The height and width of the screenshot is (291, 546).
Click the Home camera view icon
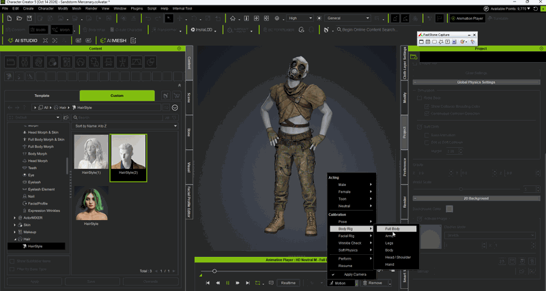(x=233, y=18)
